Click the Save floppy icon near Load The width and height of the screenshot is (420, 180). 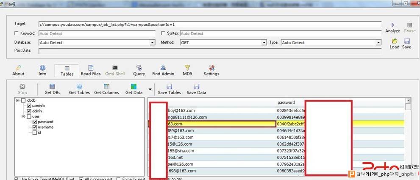[x=406, y=41]
